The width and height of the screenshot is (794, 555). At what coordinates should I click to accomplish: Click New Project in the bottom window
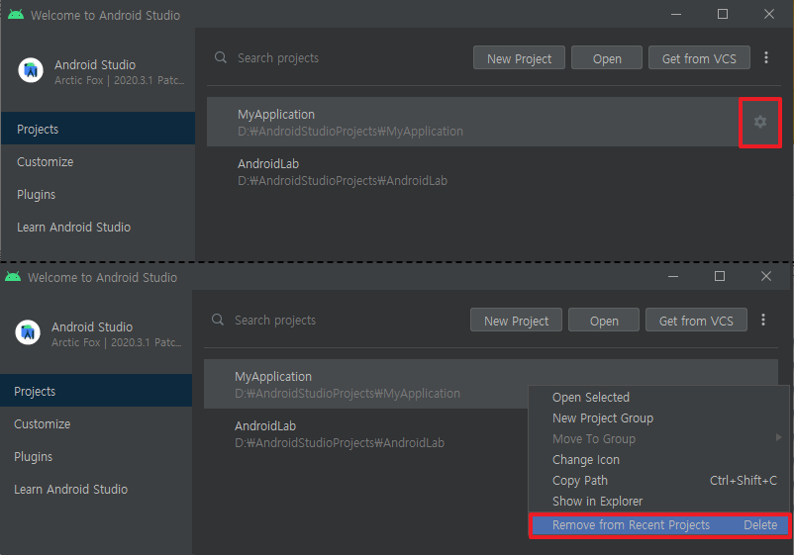tap(516, 321)
